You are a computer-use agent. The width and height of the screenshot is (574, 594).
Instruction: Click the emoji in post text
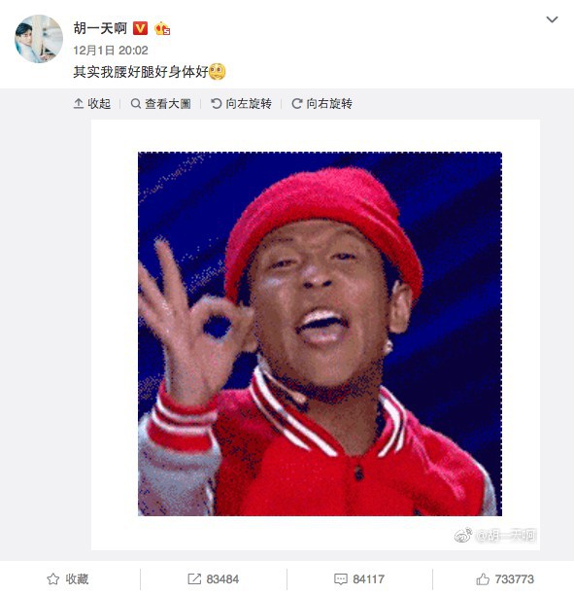pyautogui.click(x=218, y=71)
